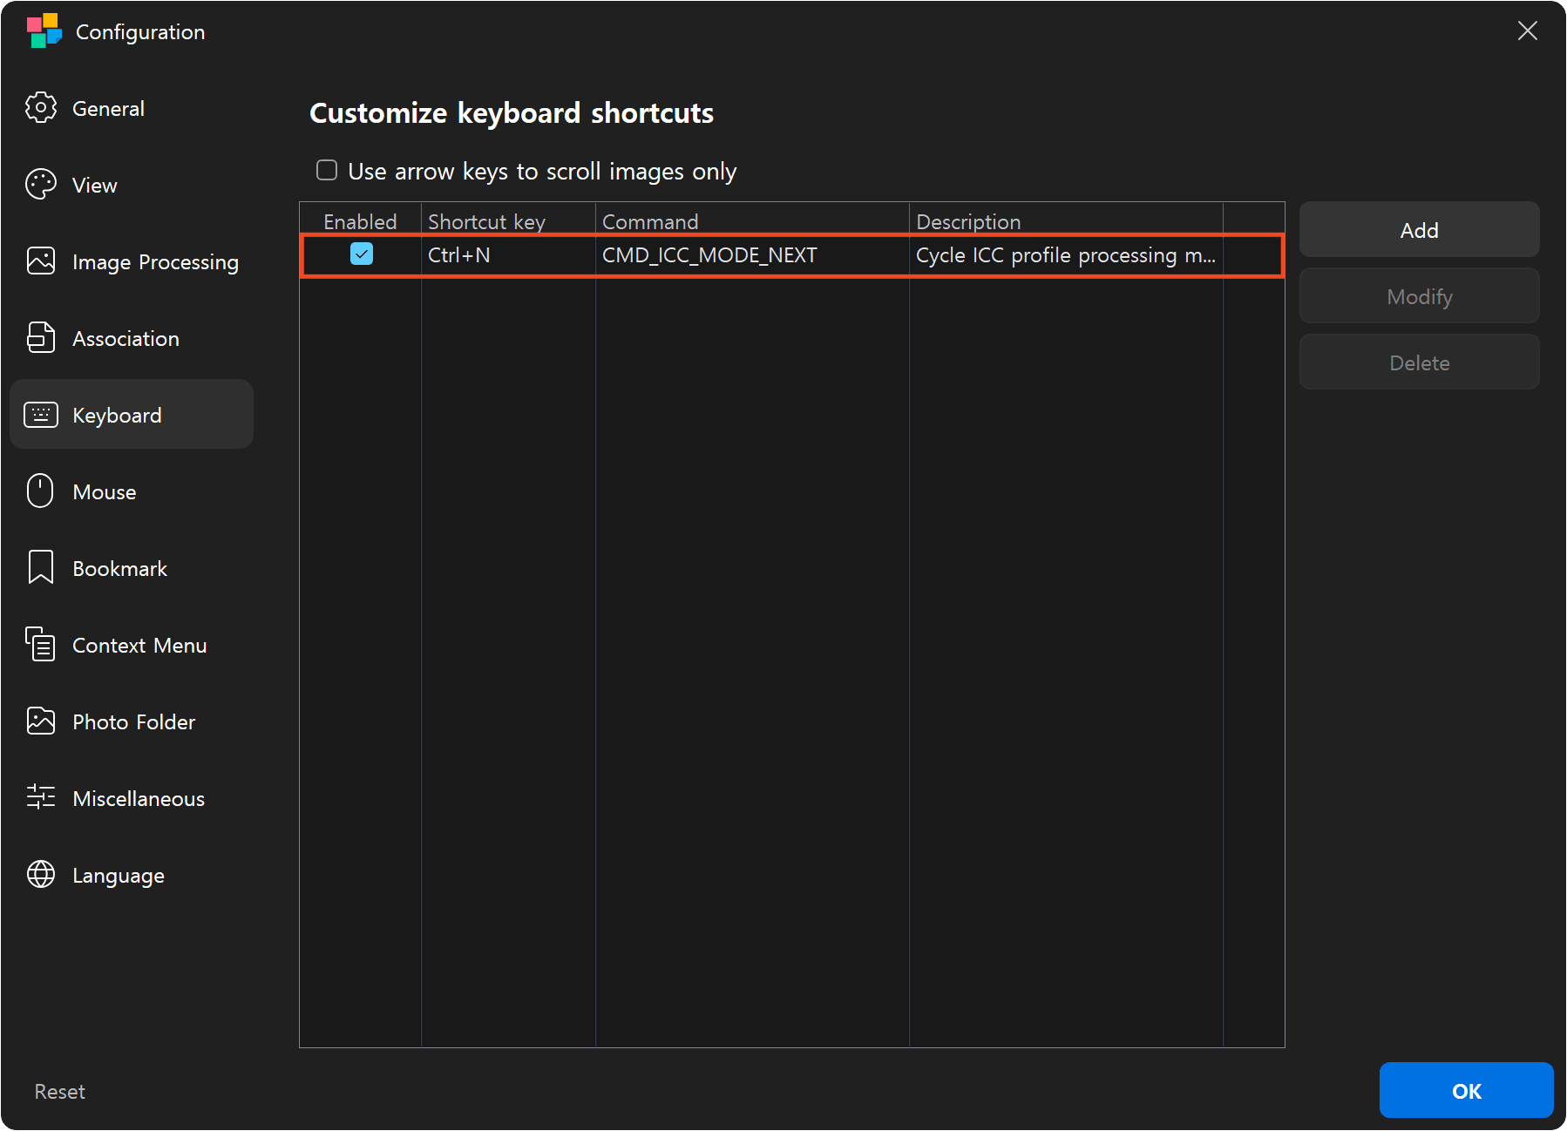Select the Keyboard settings page
1567x1131 pixels.
tap(132, 415)
